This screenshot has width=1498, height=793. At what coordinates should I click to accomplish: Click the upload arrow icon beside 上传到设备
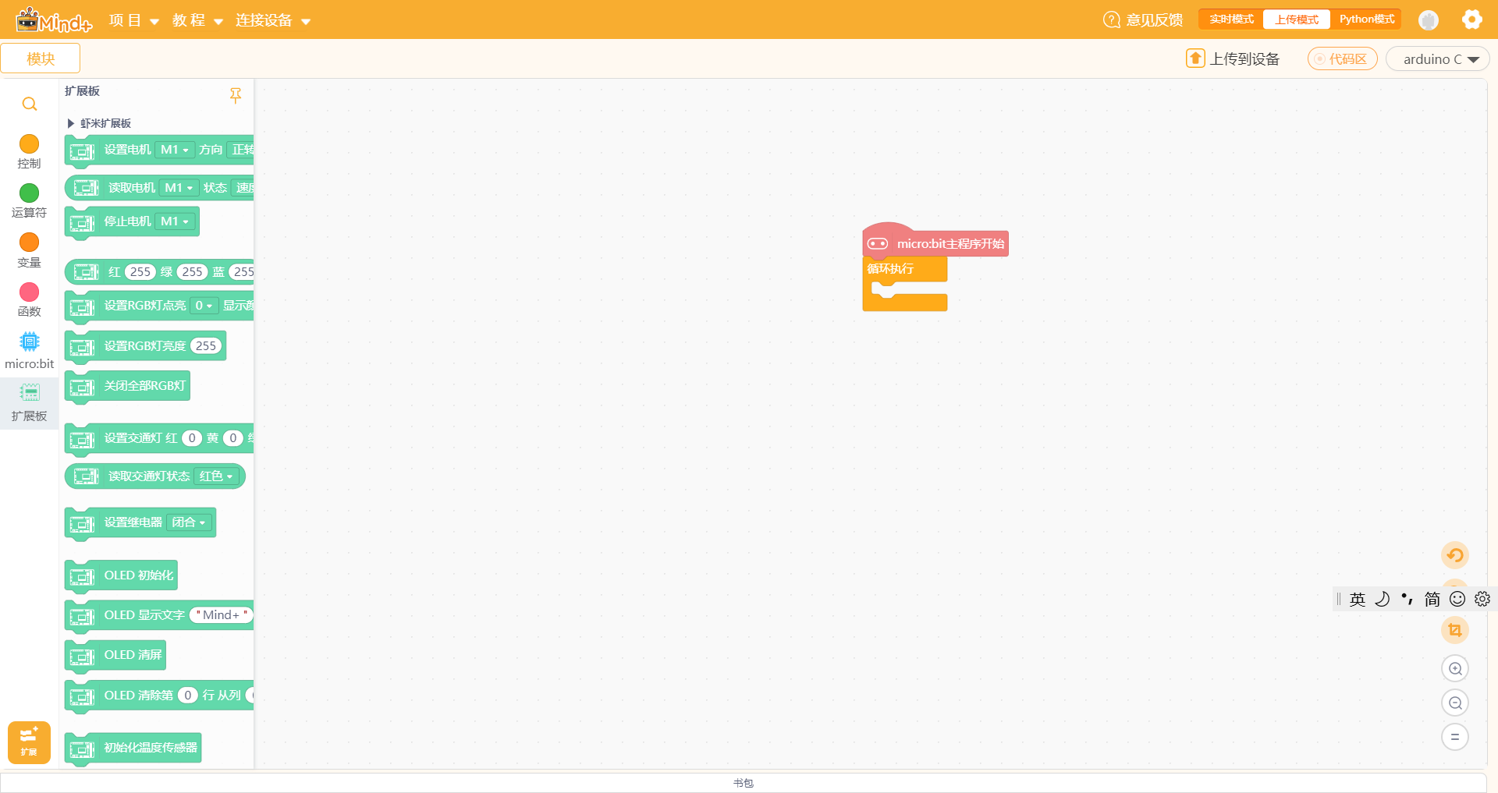tap(1195, 58)
